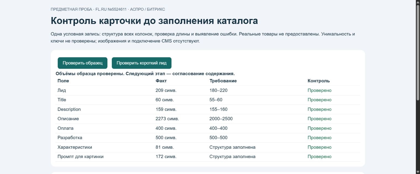Click "Проверено" in the Description row
Screen dimensions: 420x174
(319, 109)
